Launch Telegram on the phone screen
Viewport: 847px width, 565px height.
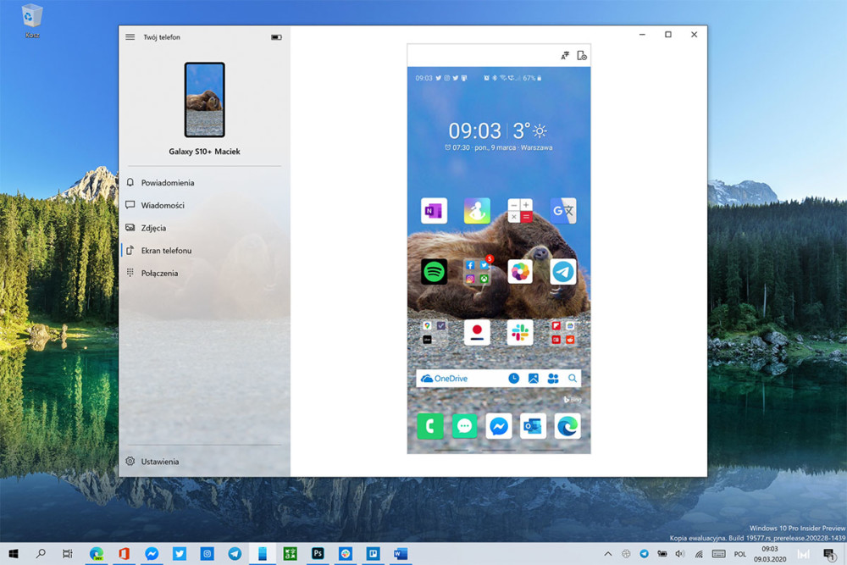tap(563, 272)
